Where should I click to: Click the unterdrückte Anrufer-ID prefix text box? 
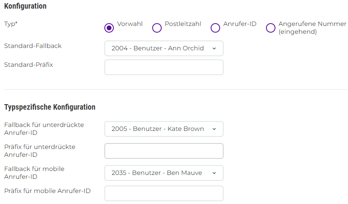click(164, 151)
